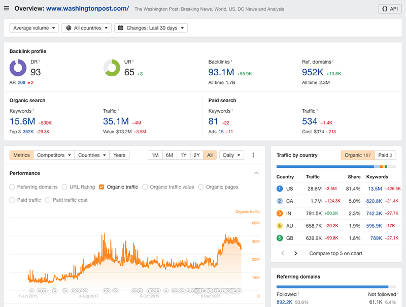Open the 534 paid traffic value
The image size is (406, 307).
[310, 121]
